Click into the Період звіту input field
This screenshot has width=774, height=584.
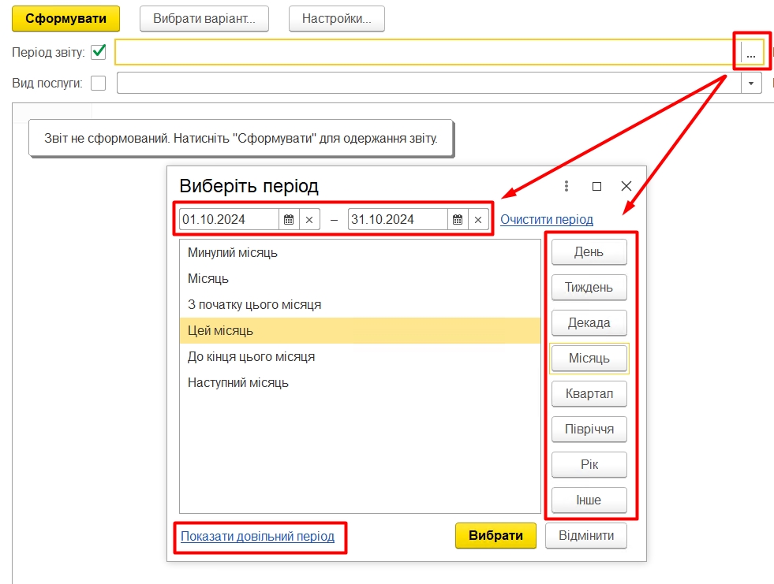tap(426, 53)
